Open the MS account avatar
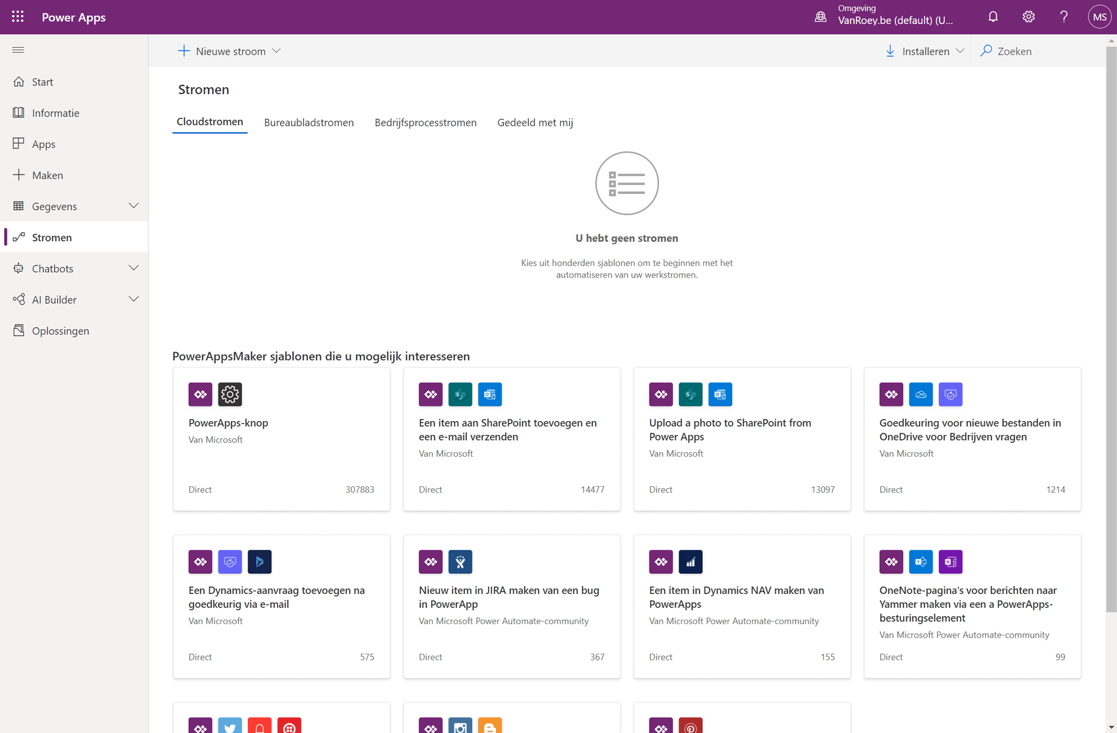1117x733 pixels. pos(1099,17)
